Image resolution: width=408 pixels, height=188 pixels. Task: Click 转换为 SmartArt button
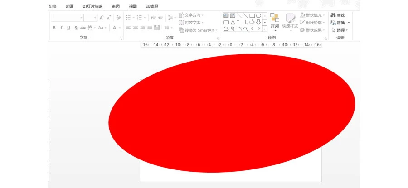tap(198, 30)
